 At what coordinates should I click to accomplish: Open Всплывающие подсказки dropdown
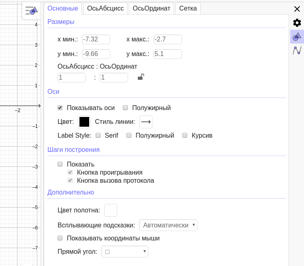pyautogui.click(x=168, y=225)
